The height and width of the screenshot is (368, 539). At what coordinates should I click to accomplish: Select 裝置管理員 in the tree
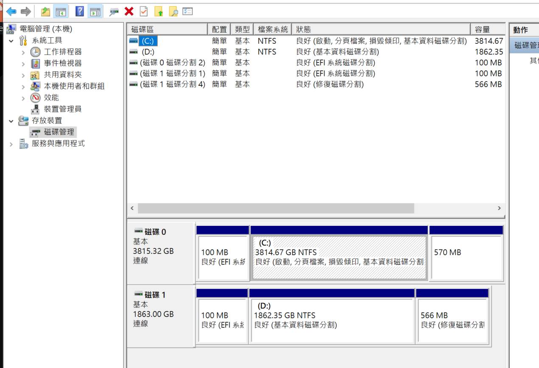[x=63, y=109]
